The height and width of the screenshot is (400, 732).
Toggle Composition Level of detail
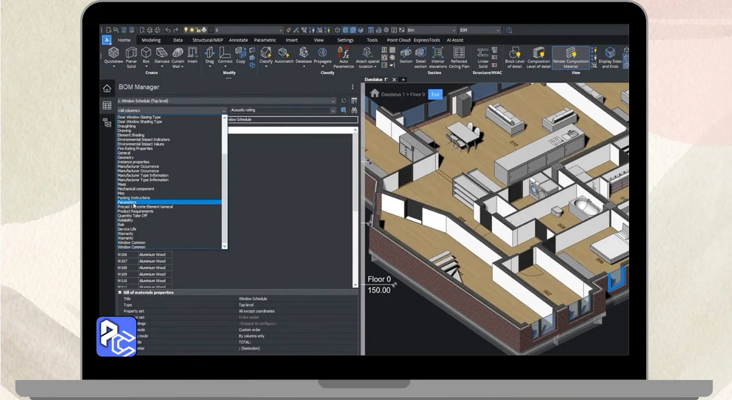tap(538, 53)
